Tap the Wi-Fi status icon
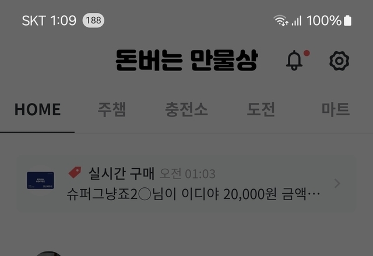The height and width of the screenshot is (256, 373). [x=281, y=20]
